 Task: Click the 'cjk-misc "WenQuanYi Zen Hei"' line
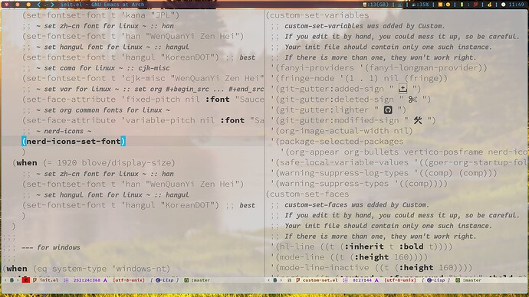coord(143,78)
